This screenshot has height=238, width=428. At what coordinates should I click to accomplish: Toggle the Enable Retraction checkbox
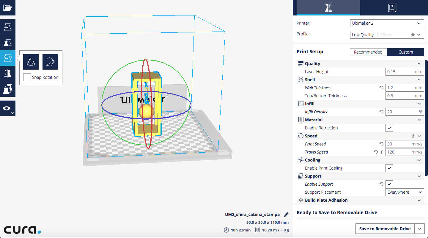click(x=389, y=128)
